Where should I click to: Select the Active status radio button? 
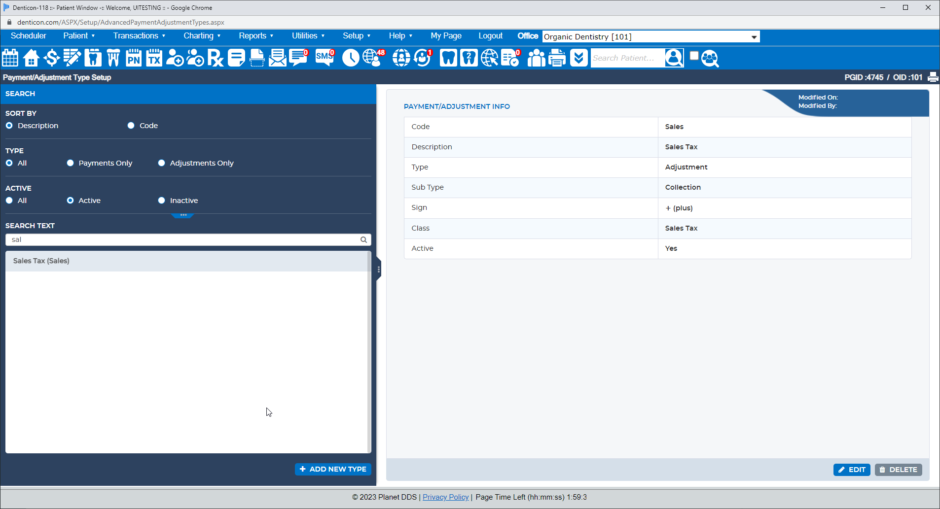(x=70, y=201)
